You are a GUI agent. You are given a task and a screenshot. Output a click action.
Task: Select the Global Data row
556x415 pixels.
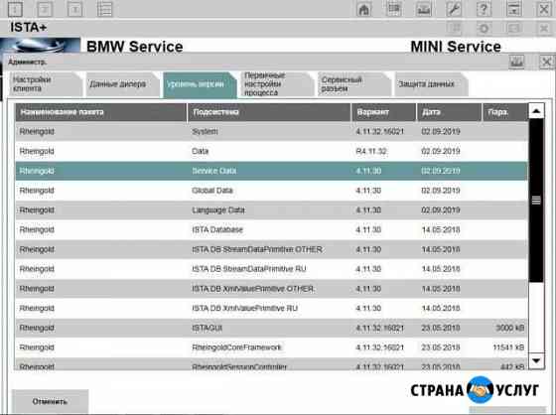pos(271,191)
